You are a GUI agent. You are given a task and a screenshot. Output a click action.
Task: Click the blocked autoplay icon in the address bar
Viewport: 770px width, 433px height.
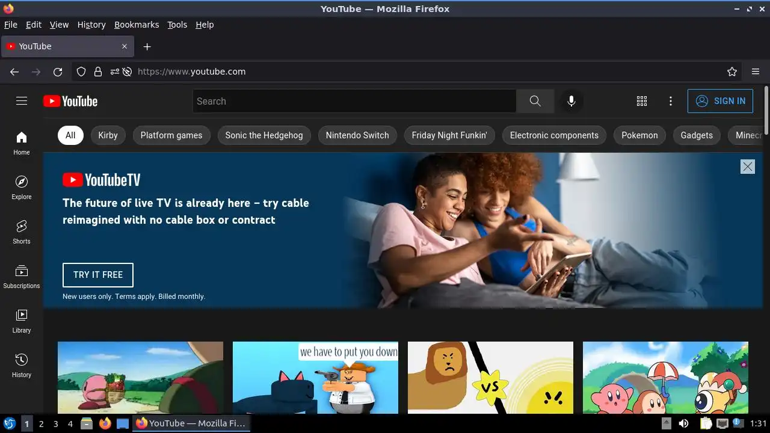[x=127, y=72]
